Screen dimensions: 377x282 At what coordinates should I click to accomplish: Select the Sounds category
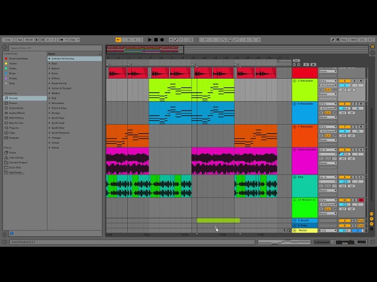pos(25,98)
